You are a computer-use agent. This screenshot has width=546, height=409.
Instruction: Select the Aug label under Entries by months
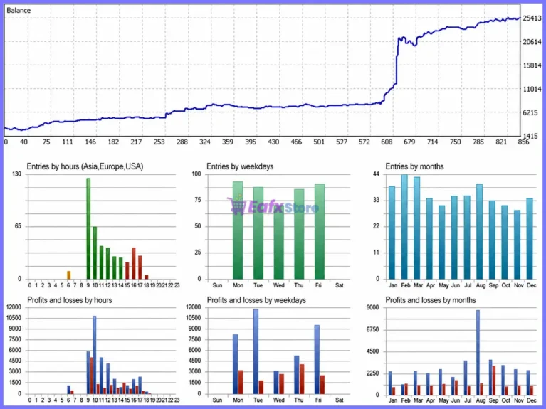coord(481,285)
